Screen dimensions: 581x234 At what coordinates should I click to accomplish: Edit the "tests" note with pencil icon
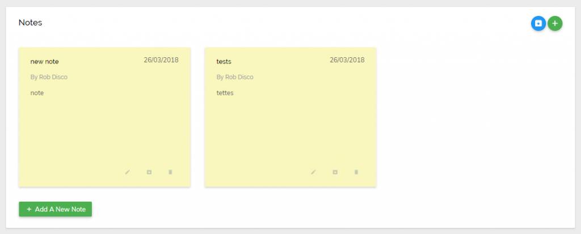tap(313, 172)
